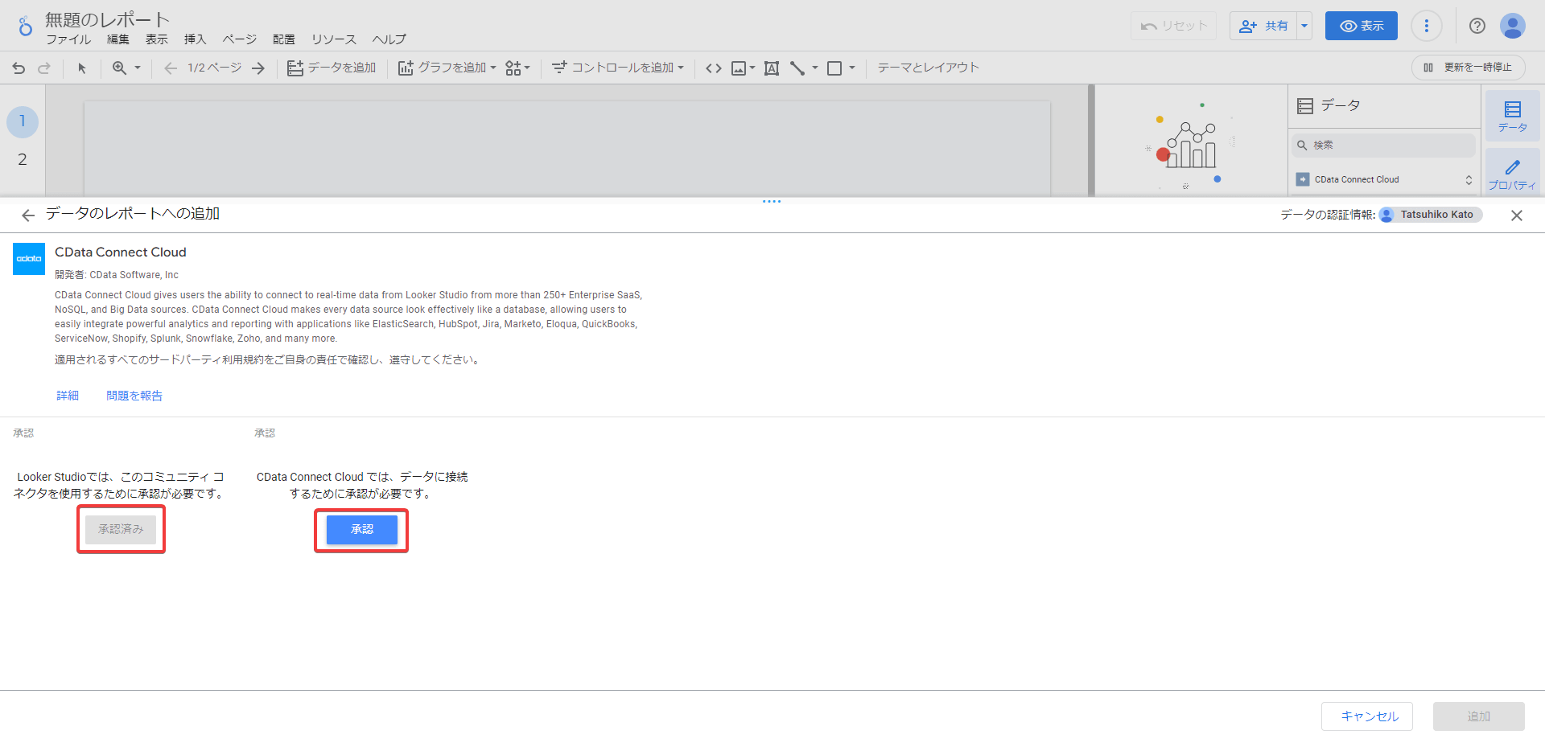Click the リセット button
The width and height of the screenshot is (1545, 747).
[1173, 26]
